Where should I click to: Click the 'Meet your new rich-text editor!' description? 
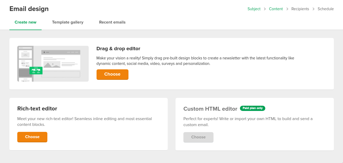point(85,122)
